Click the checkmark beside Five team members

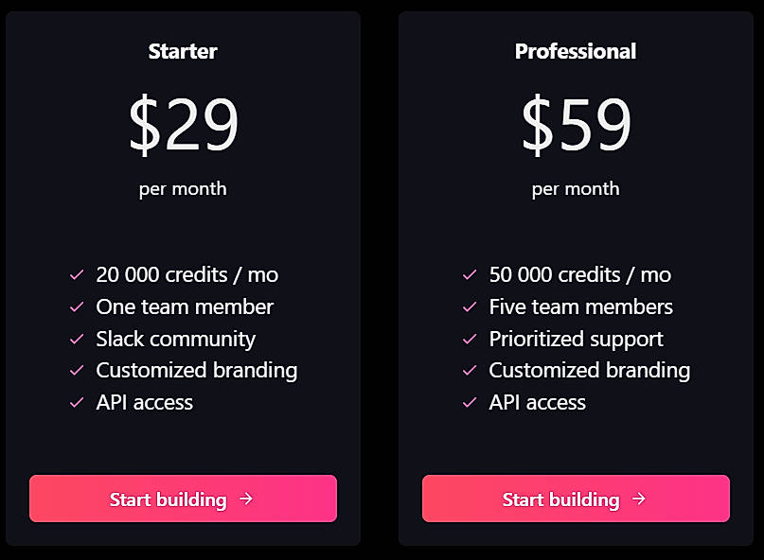point(470,306)
